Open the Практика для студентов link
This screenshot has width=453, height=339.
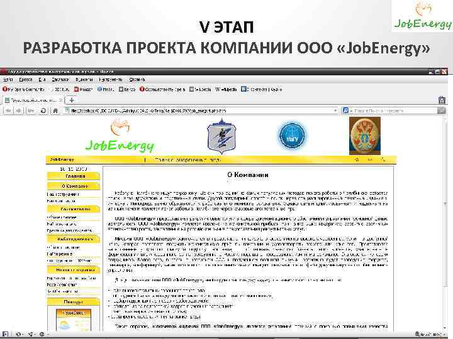click(x=69, y=230)
